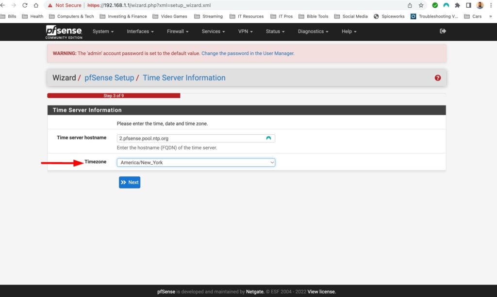Click the browser address bar URL
Image resolution: width=497 pixels, height=297 pixels.
tap(149, 5)
